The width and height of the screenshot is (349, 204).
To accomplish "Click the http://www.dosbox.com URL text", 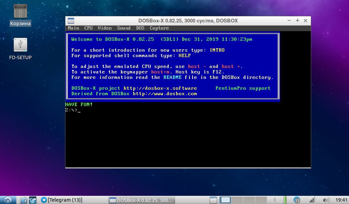I will (165, 94).
